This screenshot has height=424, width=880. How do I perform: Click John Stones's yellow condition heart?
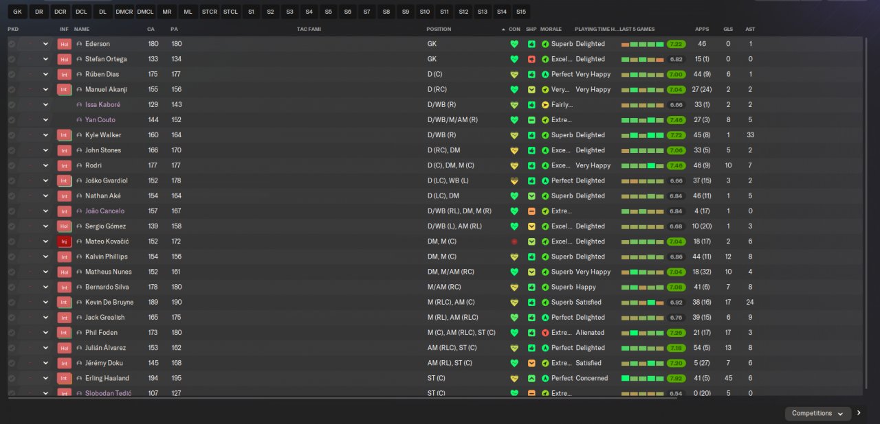click(x=514, y=150)
